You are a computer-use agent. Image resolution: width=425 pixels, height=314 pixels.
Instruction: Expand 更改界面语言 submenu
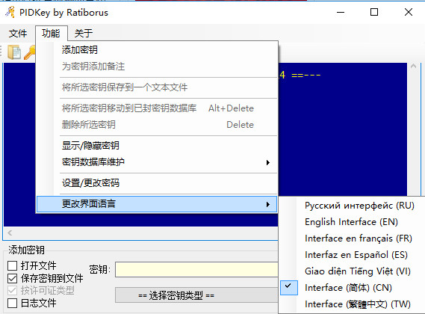click(157, 204)
